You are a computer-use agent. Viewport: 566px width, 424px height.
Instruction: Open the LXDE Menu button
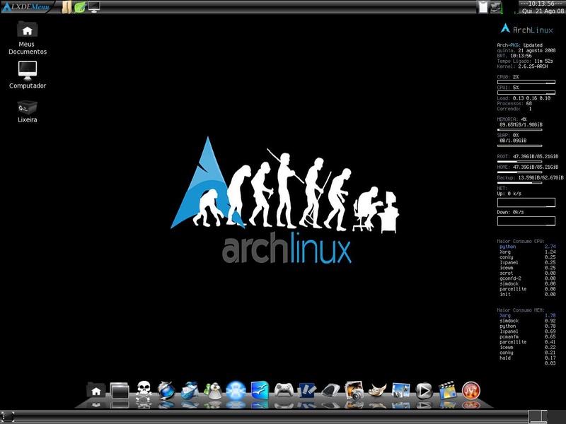click(27, 7)
